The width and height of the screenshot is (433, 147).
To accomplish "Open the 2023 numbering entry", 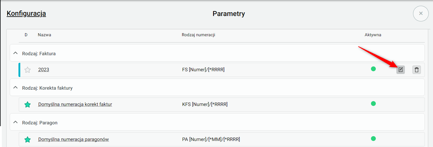I will coord(44,70).
